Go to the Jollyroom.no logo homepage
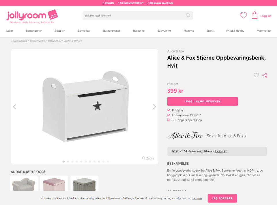277x205 pixels. [x=32, y=16]
